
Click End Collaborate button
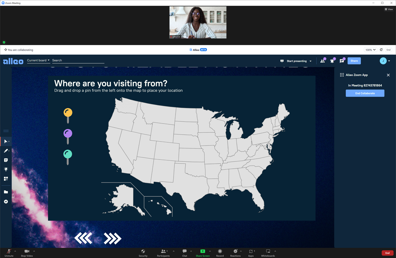[x=365, y=93]
